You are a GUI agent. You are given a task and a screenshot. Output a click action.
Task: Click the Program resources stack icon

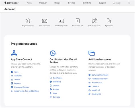pyautogui.click(x=28, y=21)
